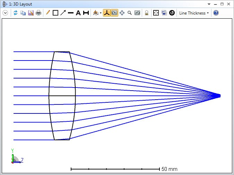Viewport: 234px width, 175px height.
Task: Choose the line drawing tool
Action: 70,13
